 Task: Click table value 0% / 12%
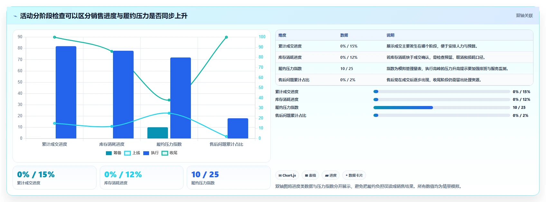click(x=349, y=57)
